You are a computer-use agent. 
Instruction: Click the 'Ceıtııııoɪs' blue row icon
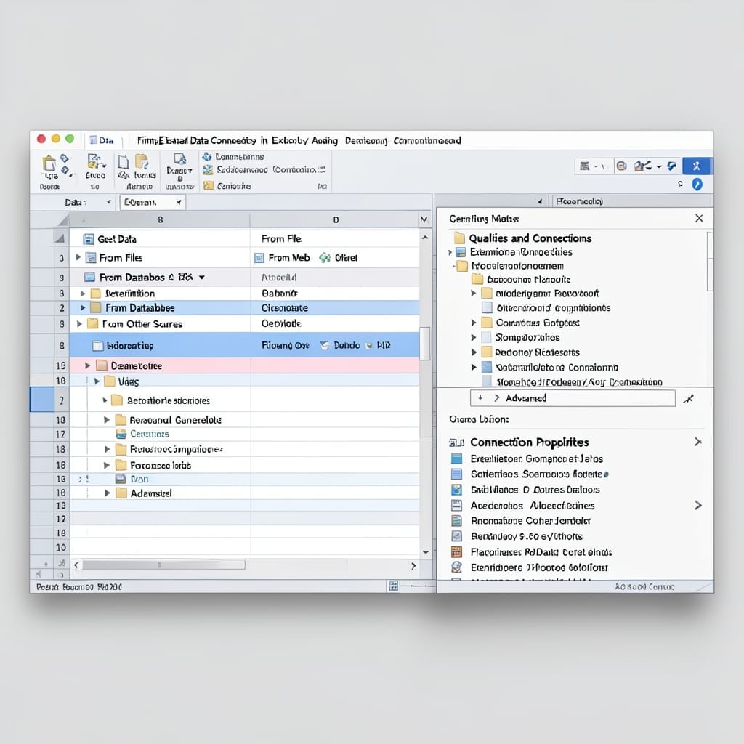click(121, 434)
